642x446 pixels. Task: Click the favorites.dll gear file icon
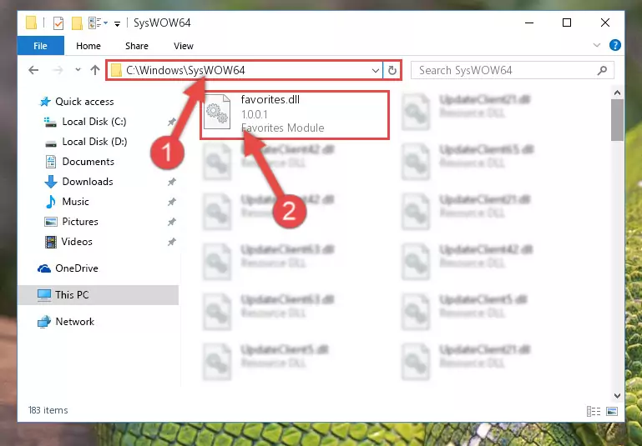click(217, 112)
